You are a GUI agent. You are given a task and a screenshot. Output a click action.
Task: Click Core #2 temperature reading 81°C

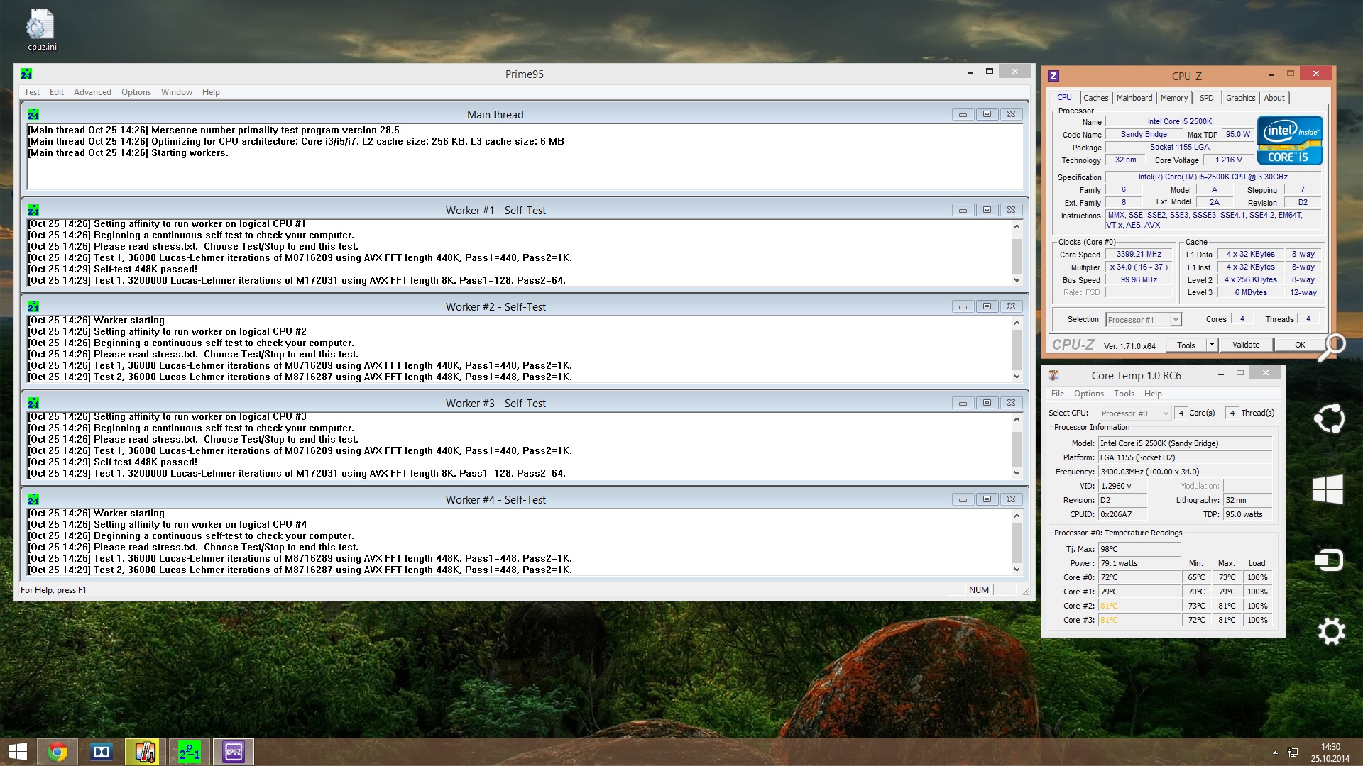pos(1139,606)
